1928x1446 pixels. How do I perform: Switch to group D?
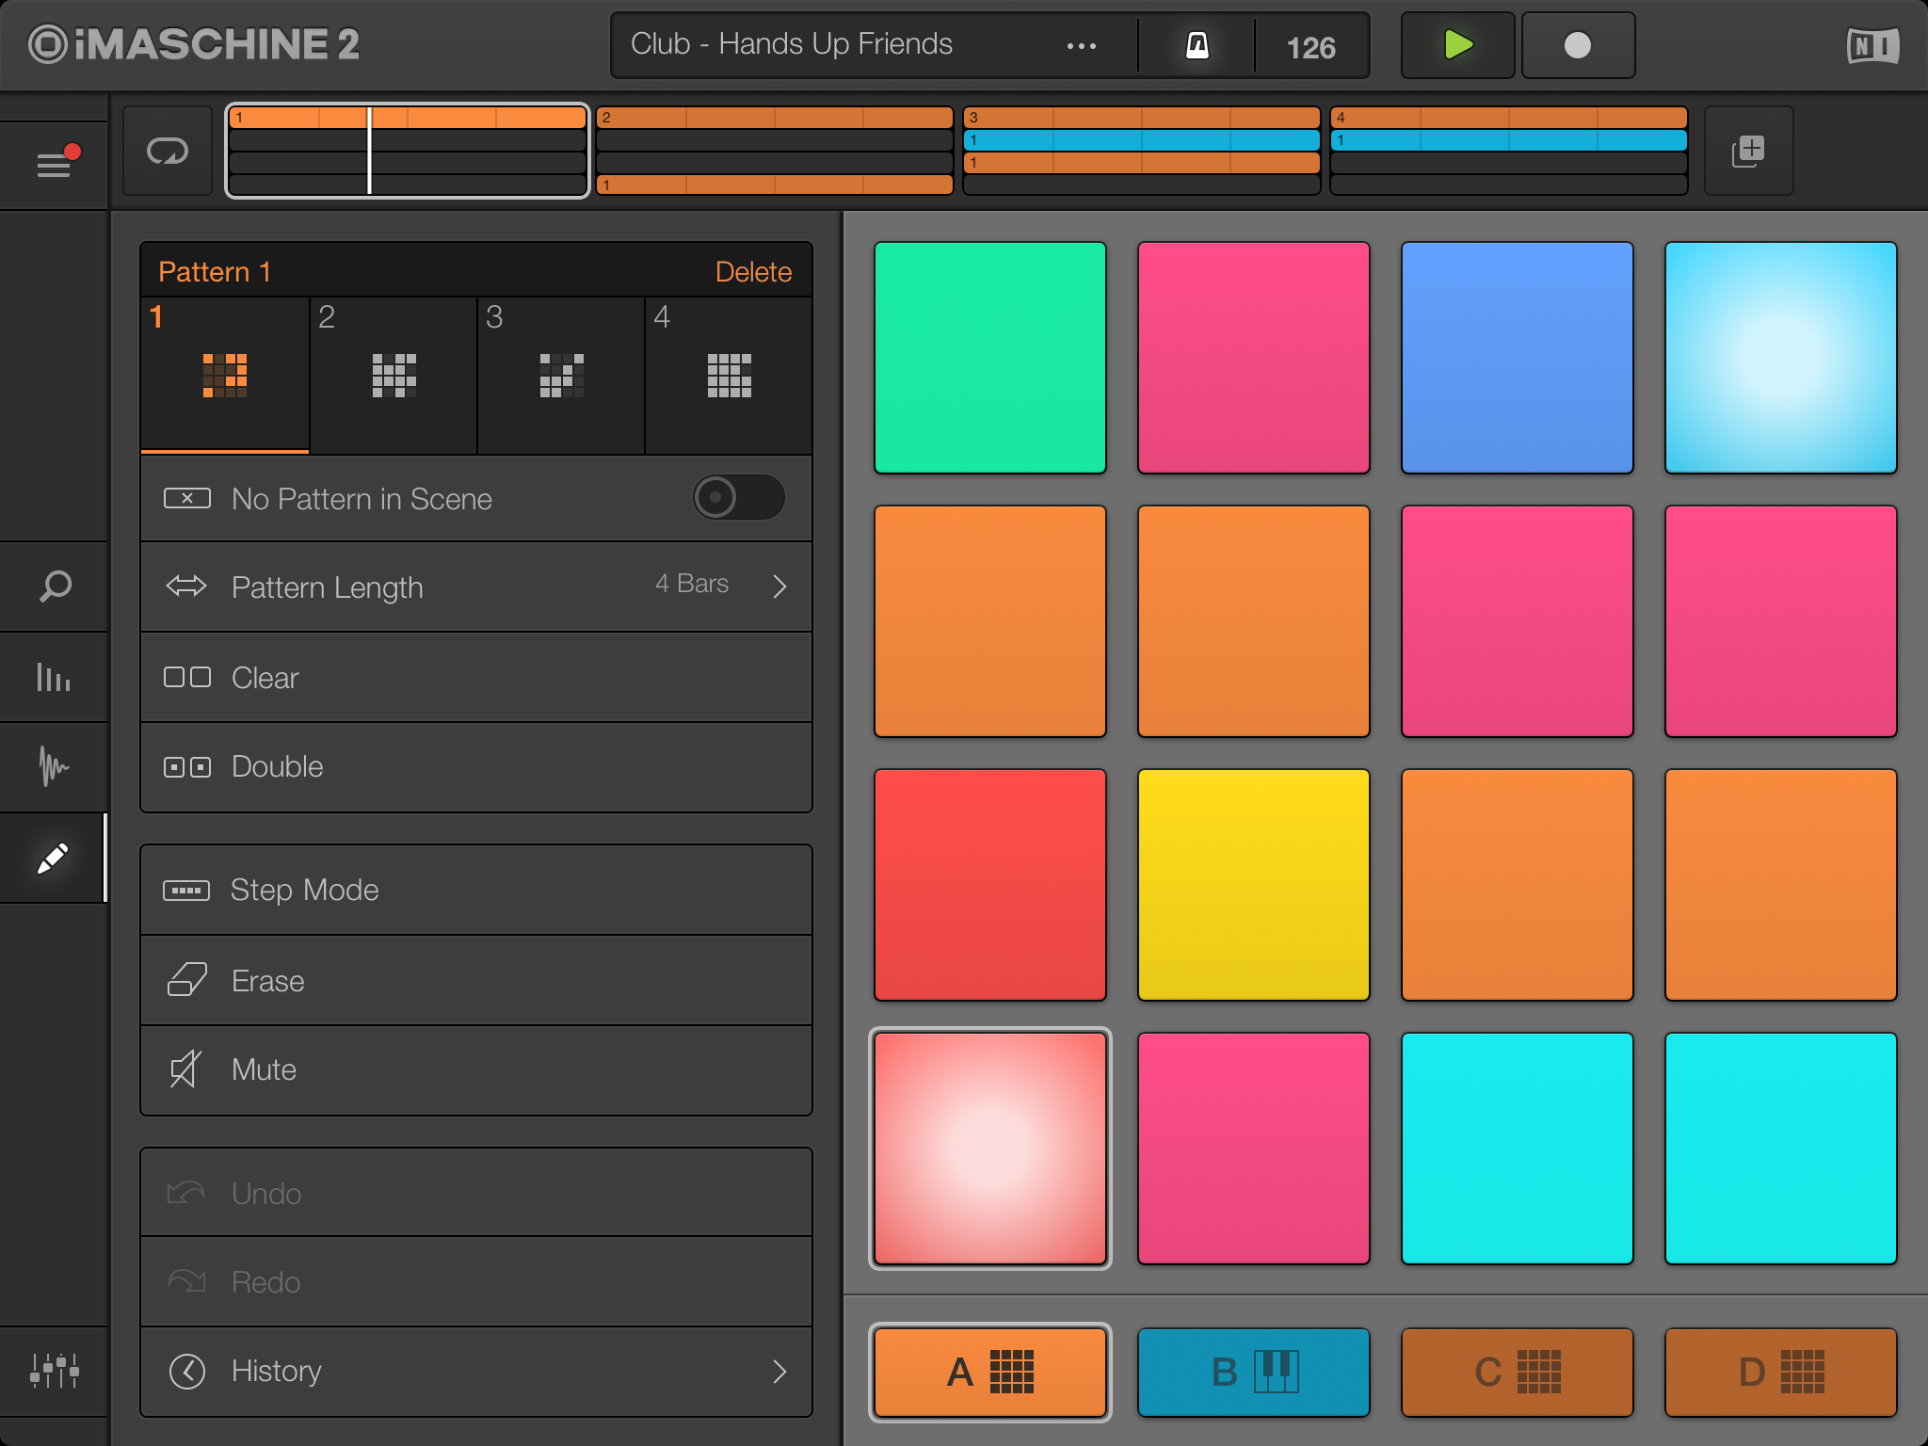[1781, 1372]
